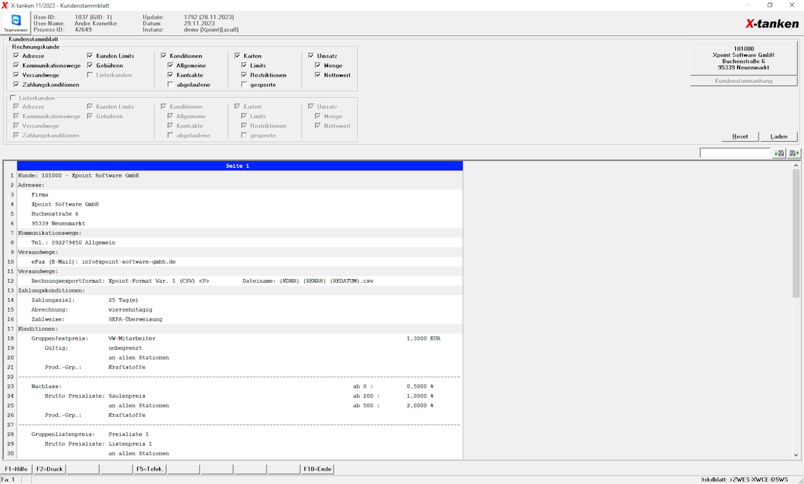The height and width of the screenshot is (484, 804).
Task: Uncheck Rechnungskunde Umsatz checkbox
Action: click(x=311, y=56)
